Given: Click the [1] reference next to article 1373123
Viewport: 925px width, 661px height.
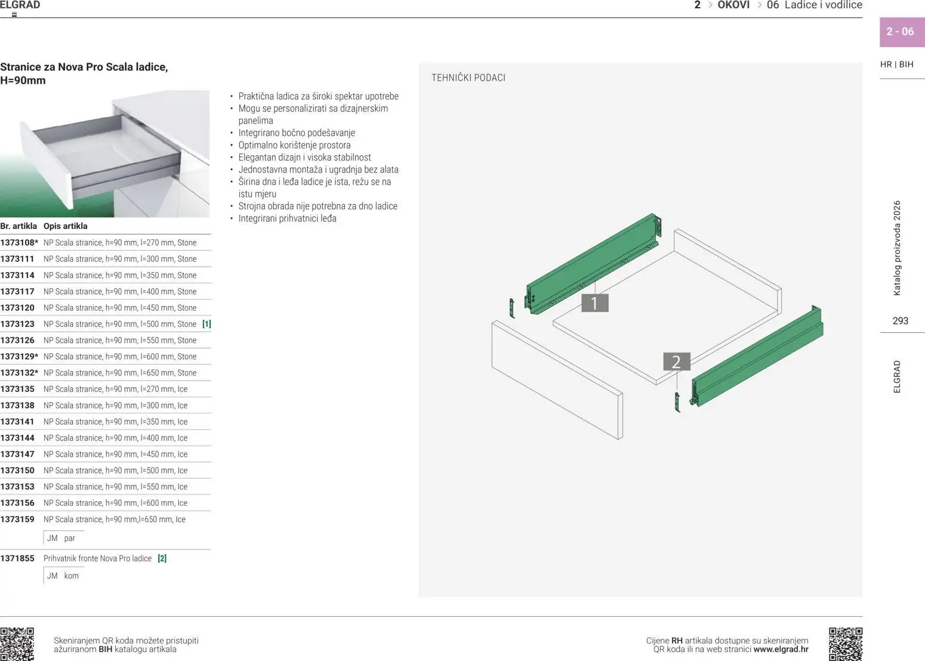Looking at the screenshot, I should (206, 323).
